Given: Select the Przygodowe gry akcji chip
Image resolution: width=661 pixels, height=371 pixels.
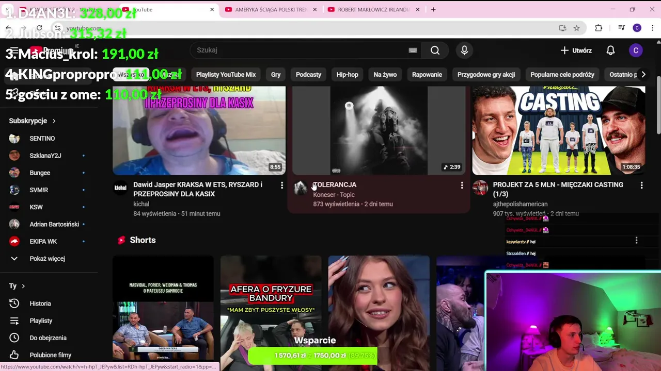Looking at the screenshot, I should point(486,74).
